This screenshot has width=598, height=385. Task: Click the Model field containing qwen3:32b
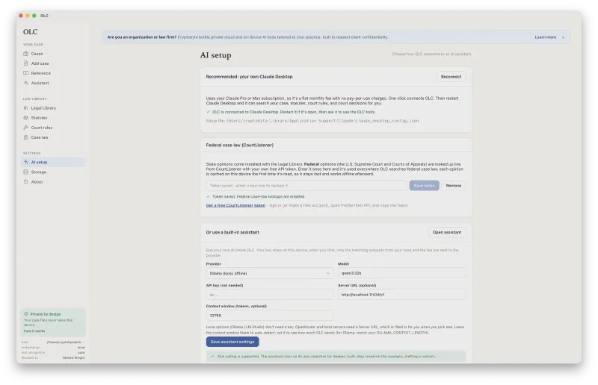point(401,273)
